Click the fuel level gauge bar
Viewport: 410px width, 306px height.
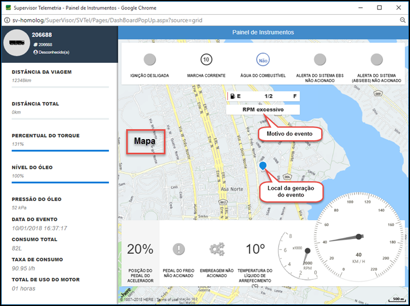(263, 96)
